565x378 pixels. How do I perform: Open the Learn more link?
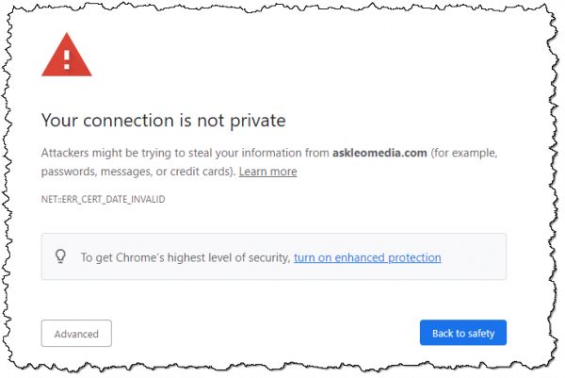[x=267, y=172]
